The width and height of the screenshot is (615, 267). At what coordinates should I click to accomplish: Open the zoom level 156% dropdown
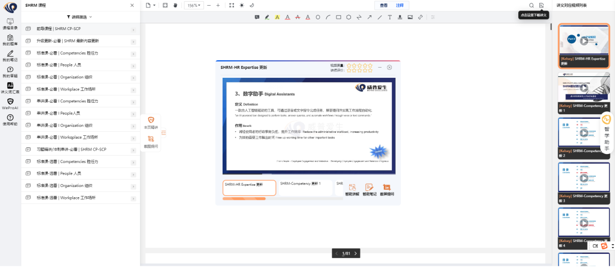click(x=194, y=6)
